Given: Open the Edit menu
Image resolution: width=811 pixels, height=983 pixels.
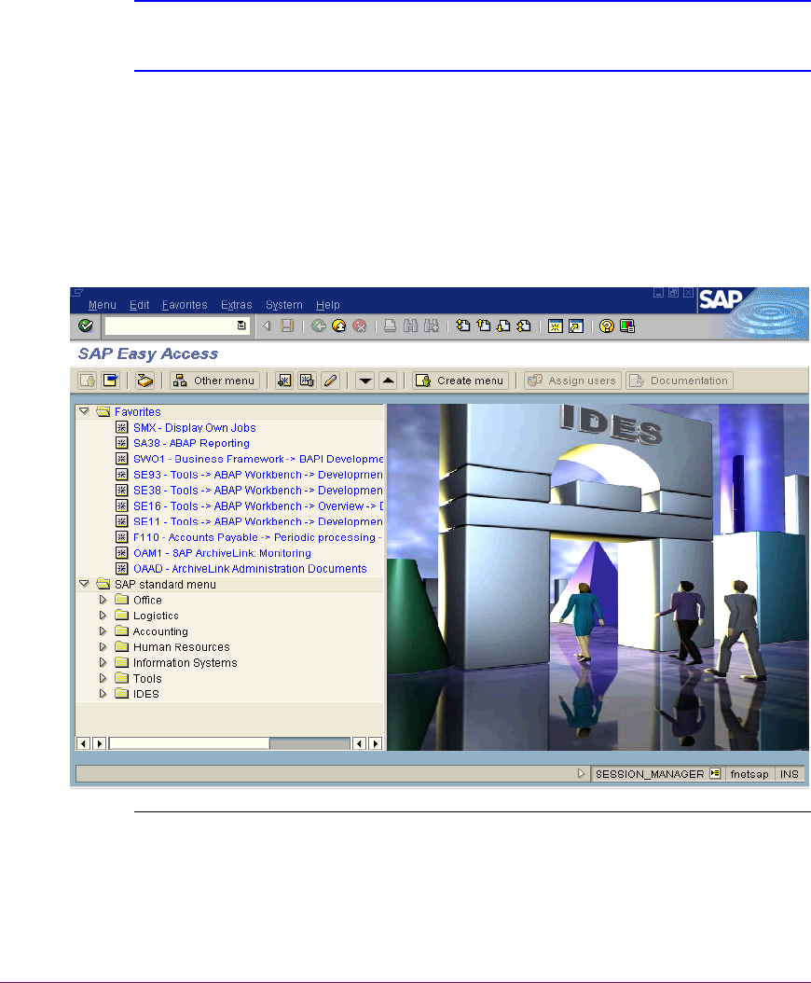Looking at the screenshot, I should [x=139, y=305].
